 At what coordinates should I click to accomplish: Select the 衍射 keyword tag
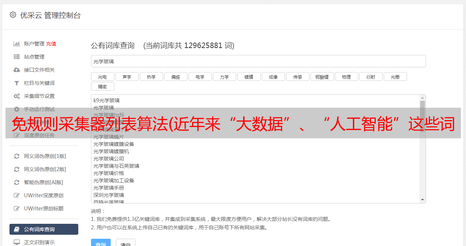coord(371,76)
